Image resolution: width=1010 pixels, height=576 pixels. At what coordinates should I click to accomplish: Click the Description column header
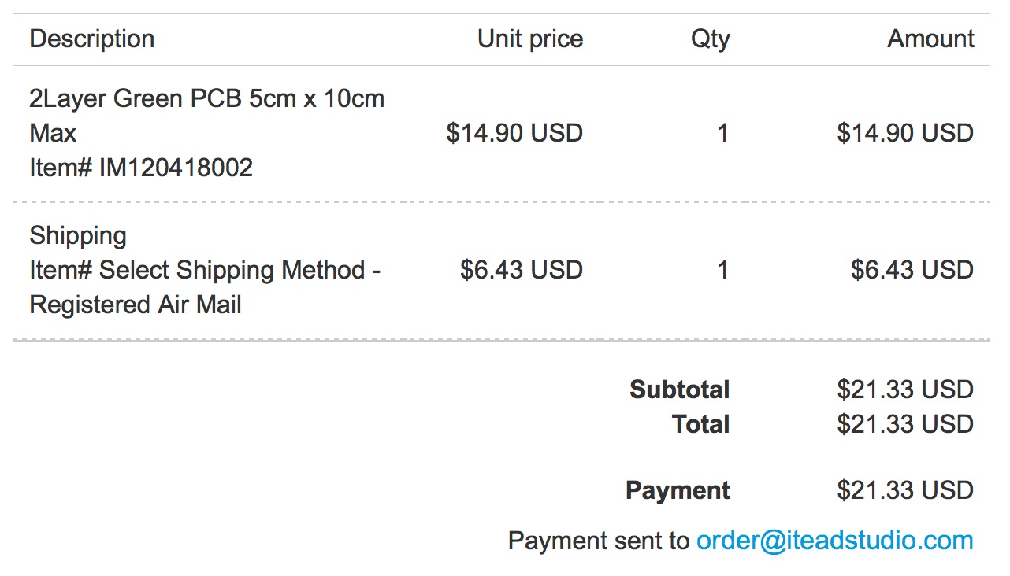[92, 39]
